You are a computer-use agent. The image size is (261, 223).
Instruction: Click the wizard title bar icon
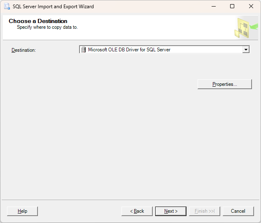click(7, 7)
